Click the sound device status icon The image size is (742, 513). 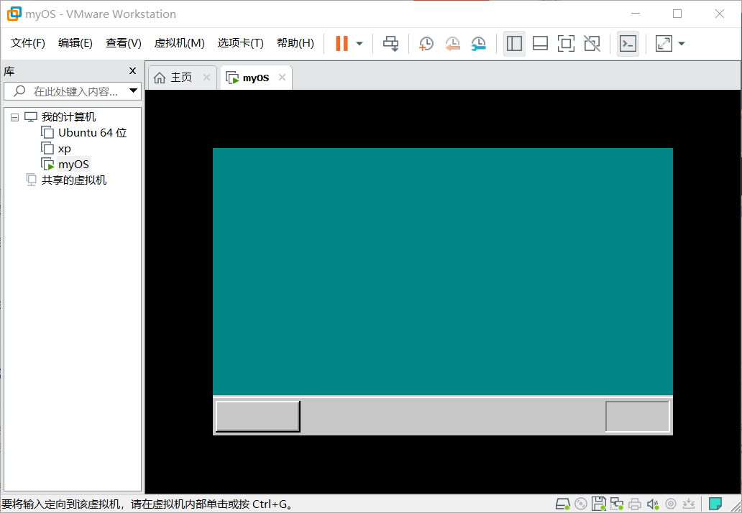point(653,504)
